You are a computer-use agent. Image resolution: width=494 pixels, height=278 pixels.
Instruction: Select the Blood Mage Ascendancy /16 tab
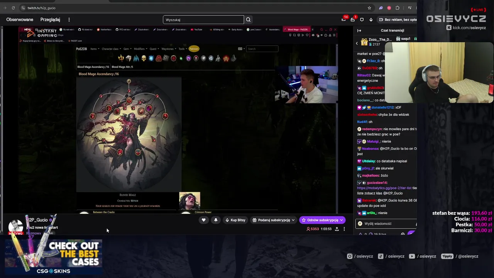[x=93, y=67]
